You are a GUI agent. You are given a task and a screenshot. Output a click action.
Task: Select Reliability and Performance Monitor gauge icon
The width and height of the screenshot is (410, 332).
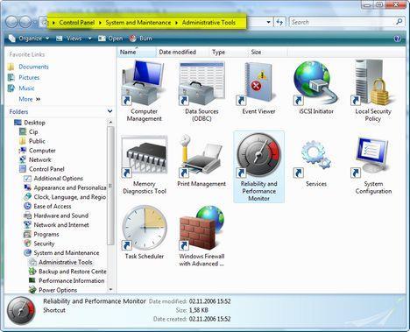point(258,155)
